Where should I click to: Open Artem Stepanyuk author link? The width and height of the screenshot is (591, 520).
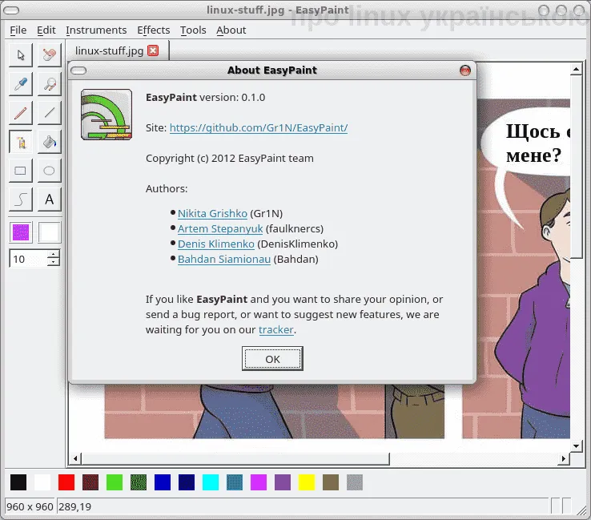(x=220, y=229)
